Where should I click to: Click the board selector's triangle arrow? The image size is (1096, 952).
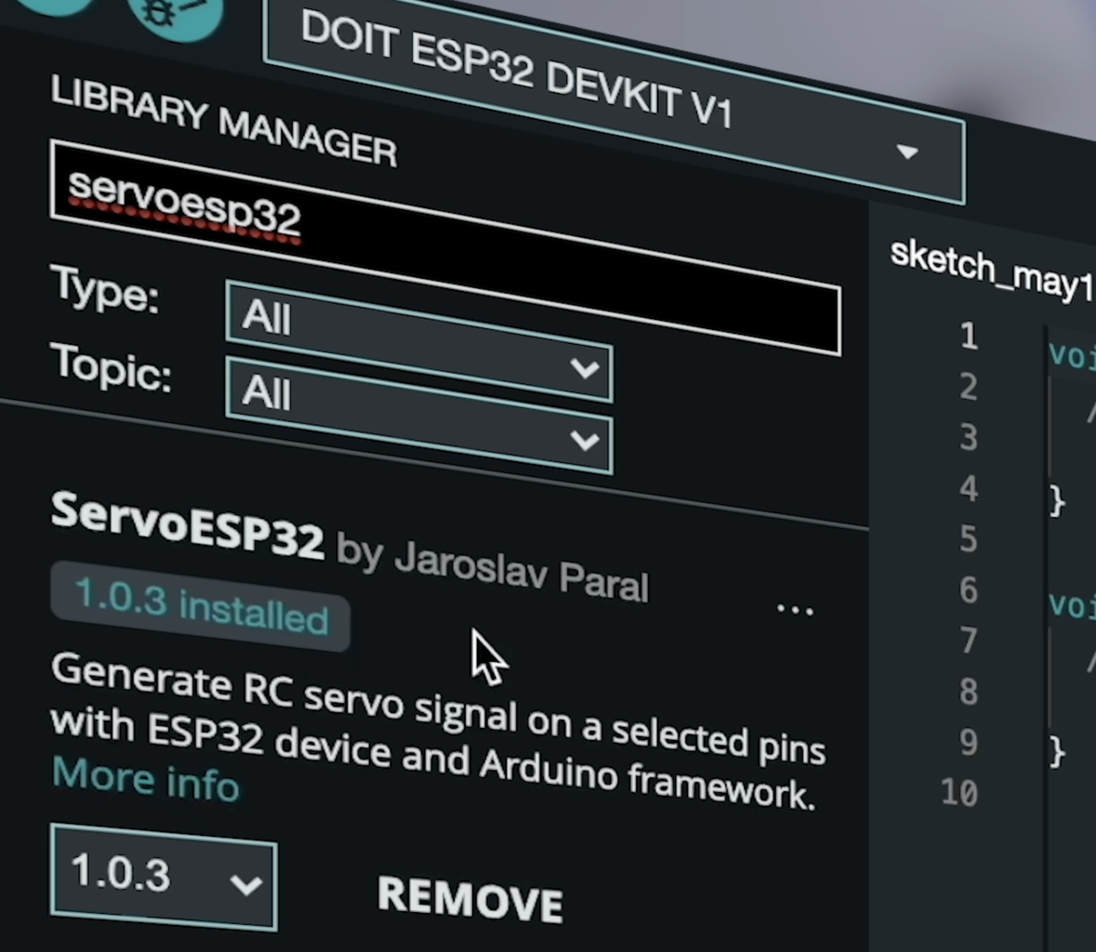(x=907, y=152)
